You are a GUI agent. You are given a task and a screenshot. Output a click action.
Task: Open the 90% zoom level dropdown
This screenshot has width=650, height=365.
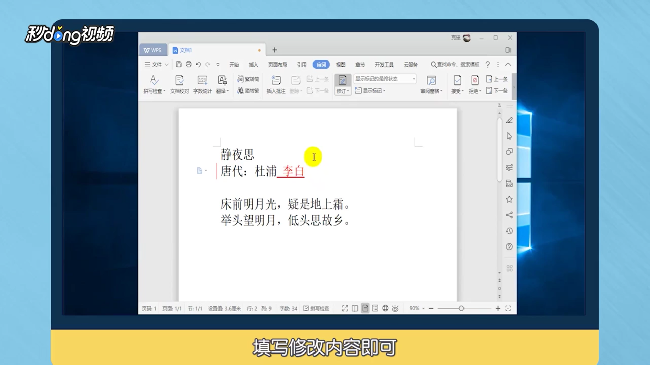[x=417, y=308]
